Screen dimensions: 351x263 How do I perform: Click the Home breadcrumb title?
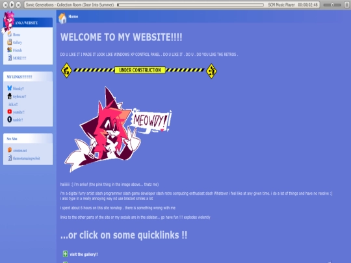[73, 16]
